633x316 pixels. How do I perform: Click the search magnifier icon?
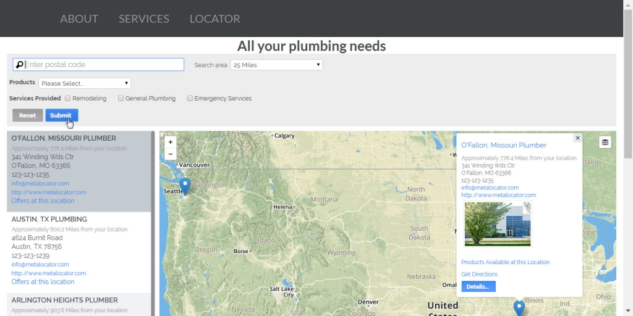[19, 64]
